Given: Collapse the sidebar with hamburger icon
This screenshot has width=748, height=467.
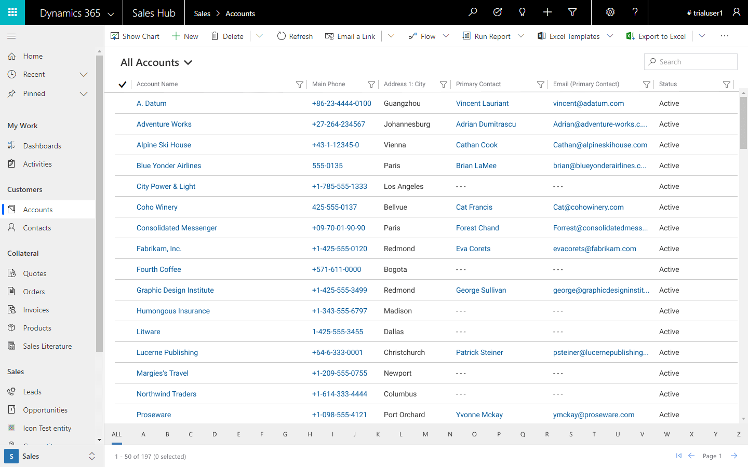Looking at the screenshot, I should click(x=11, y=36).
